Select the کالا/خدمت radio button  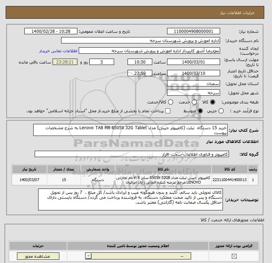(x=171, y=102)
